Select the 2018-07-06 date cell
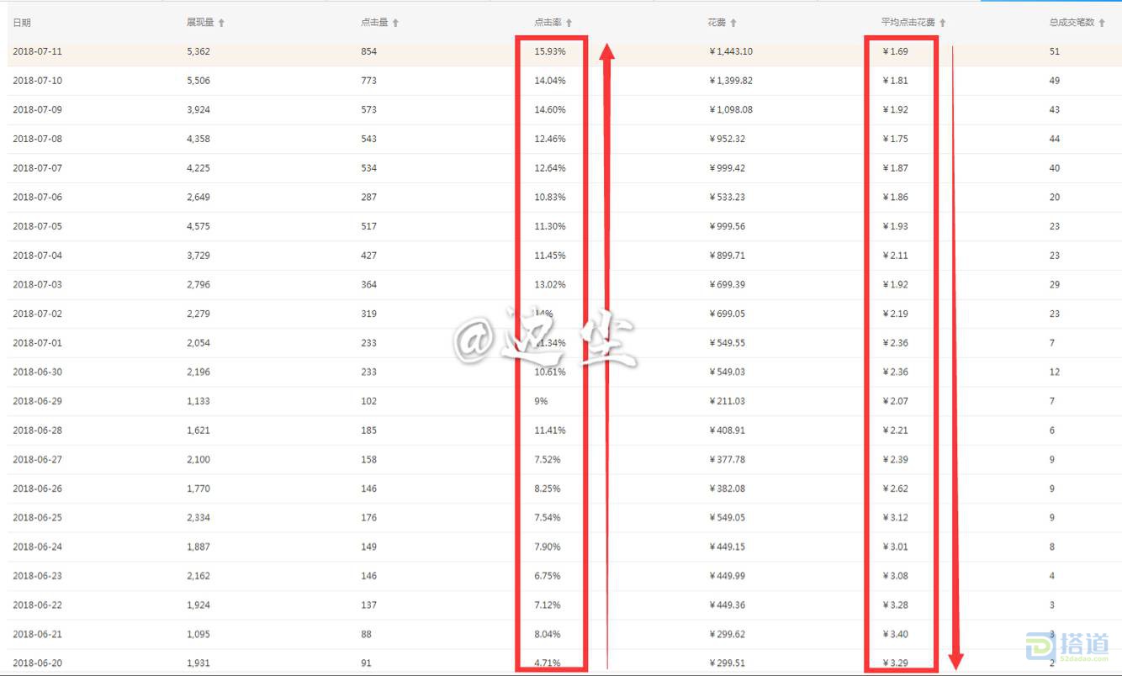This screenshot has width=1122, height=676. coord(37,198)
